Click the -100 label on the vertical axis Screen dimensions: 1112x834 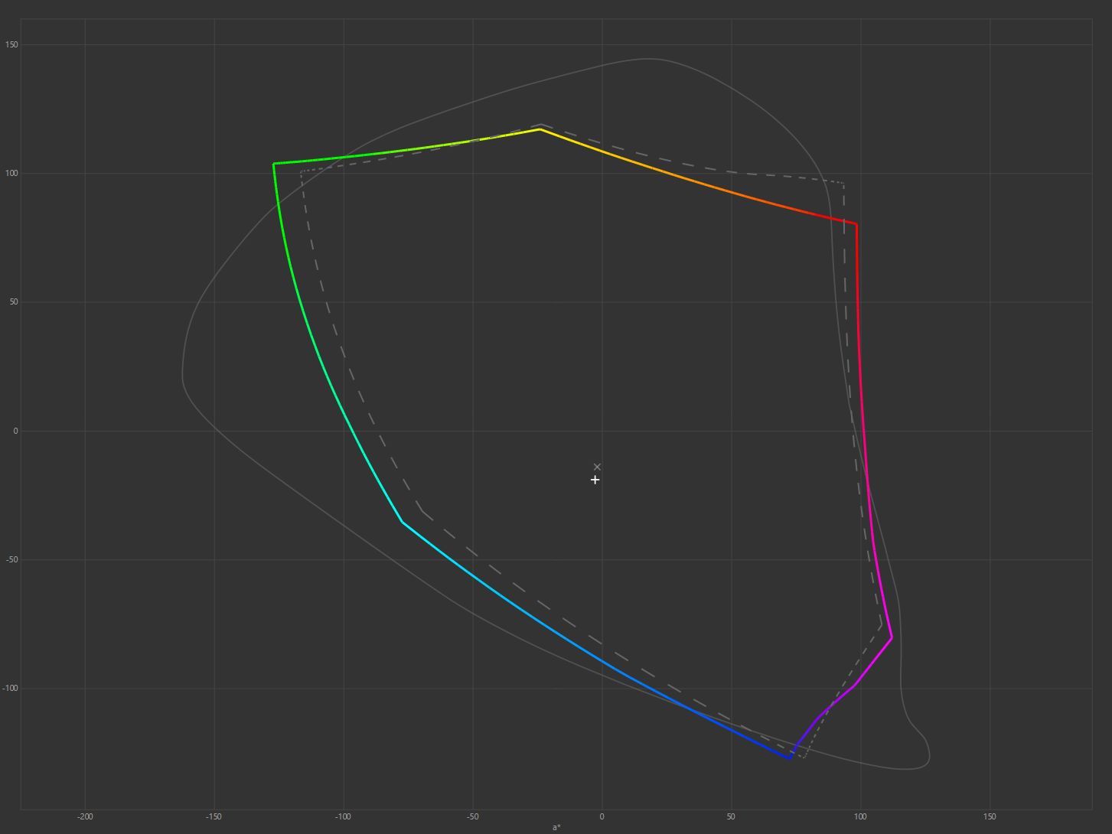pos(9,688)
